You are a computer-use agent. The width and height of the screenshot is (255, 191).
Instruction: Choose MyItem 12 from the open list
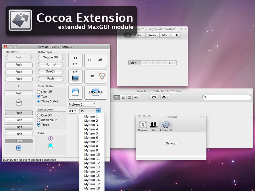point(92,163)
